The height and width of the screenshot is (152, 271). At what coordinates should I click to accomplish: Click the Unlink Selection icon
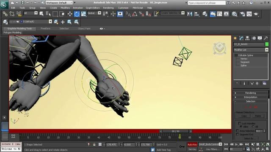(x=12, y=14)
